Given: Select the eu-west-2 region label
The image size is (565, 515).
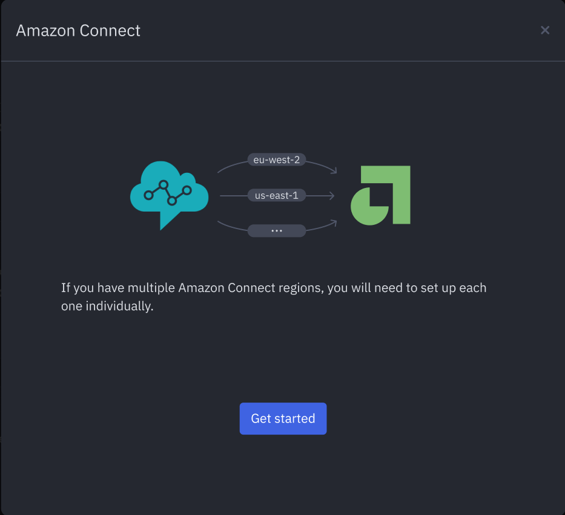Looking at the screenshot, I should coord(276,160).
